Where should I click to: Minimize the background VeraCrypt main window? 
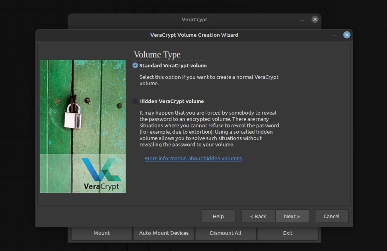point(302,19)
